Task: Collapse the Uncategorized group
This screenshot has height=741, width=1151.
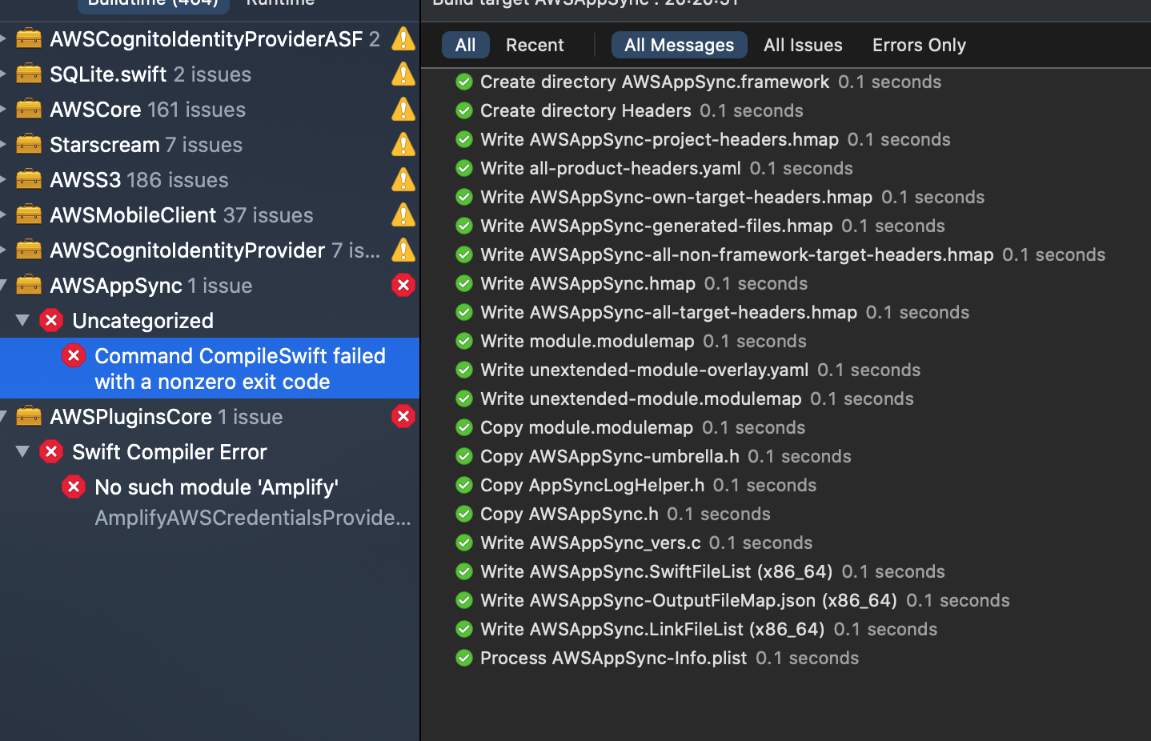Action: click(x=22, y=320)
